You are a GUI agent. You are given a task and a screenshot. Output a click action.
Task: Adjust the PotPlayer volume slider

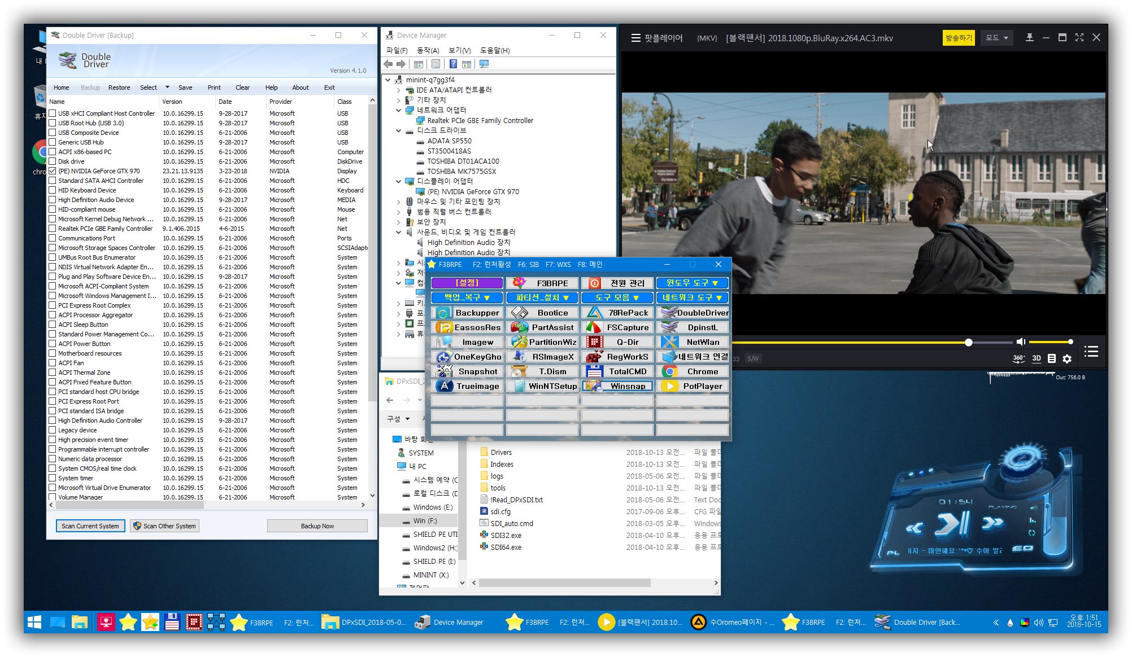(x=1051, y=342)
